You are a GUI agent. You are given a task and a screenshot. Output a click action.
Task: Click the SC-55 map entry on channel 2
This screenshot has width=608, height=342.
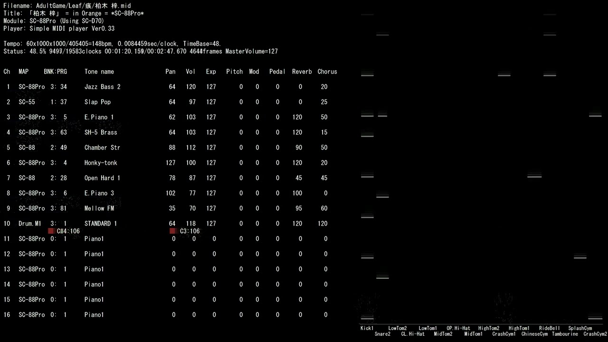click(x=27, y=102)
